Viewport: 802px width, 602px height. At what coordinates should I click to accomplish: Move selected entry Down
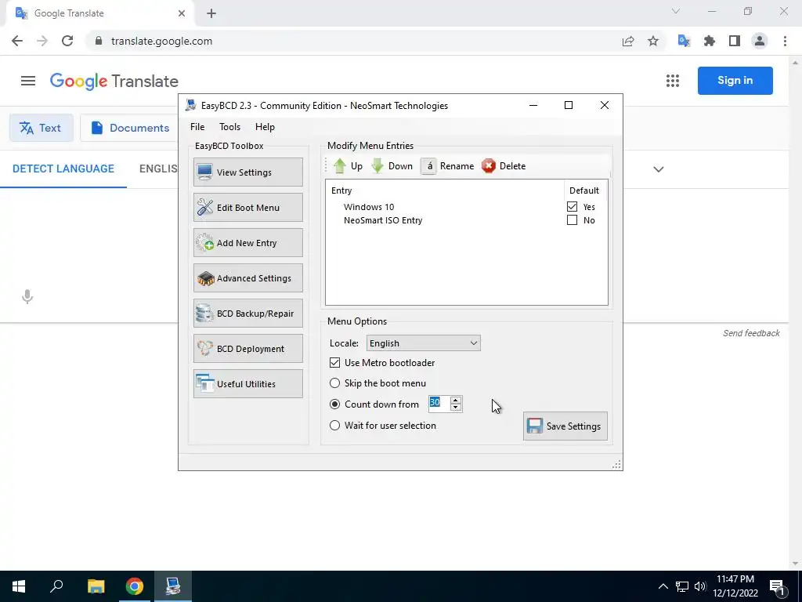392,166
